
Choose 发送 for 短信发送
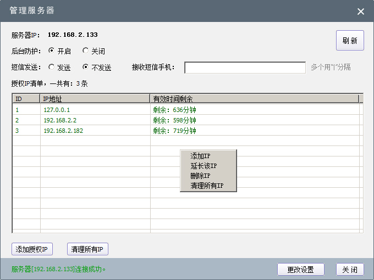[x=52, y=68]
